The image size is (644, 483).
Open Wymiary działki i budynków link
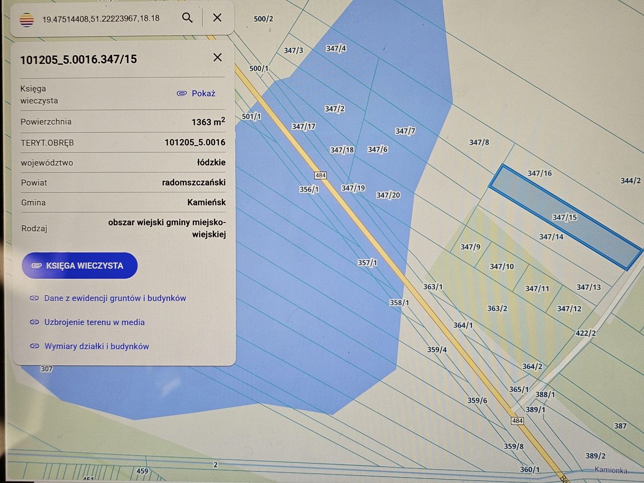(x=97, y=346)
